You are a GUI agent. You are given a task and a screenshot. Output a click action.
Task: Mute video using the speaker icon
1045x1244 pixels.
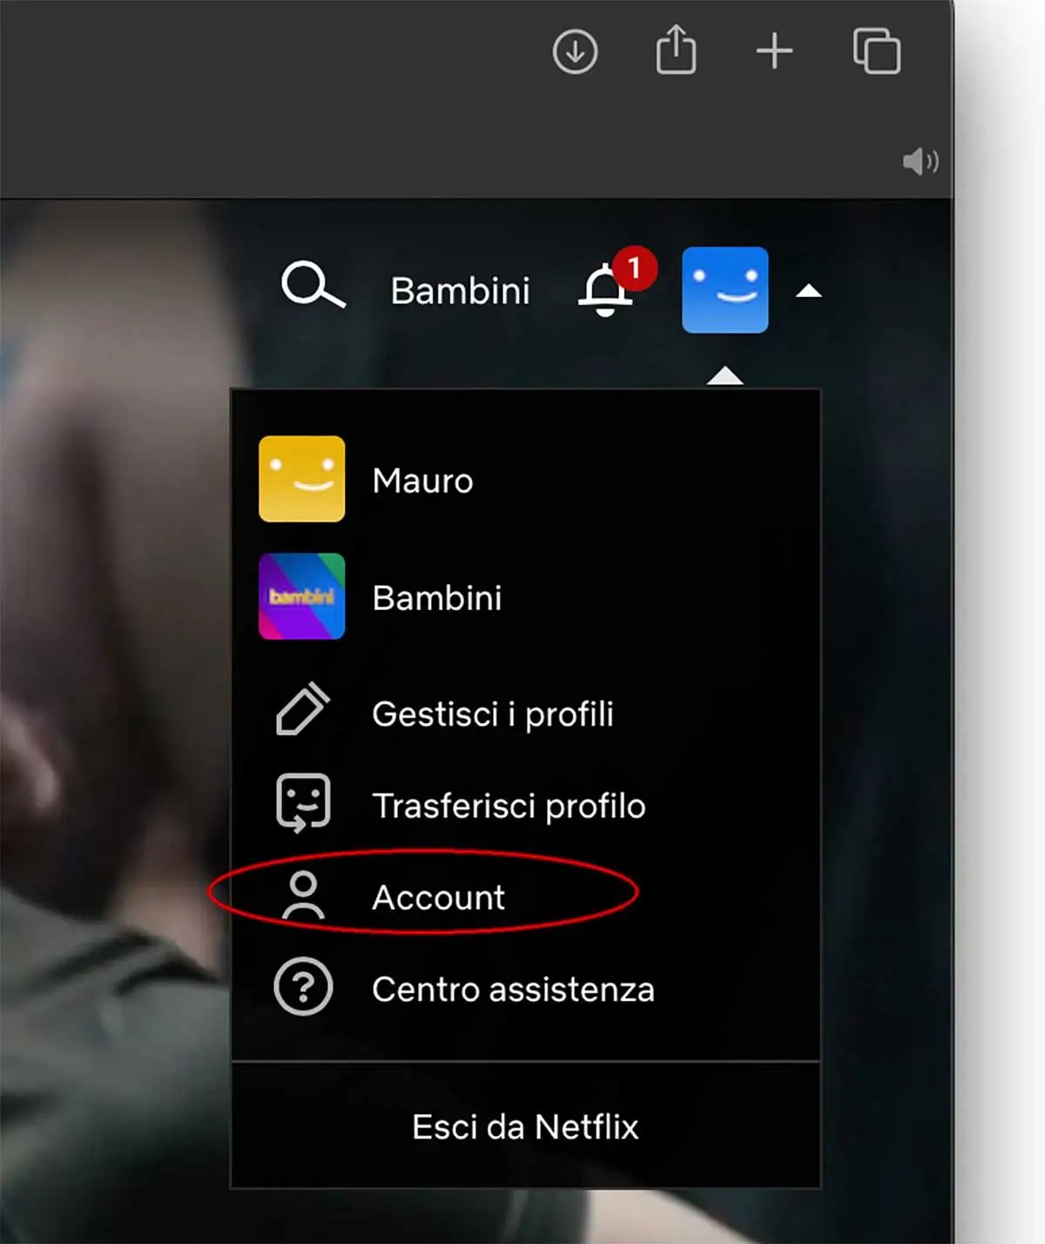coord(920,160)
